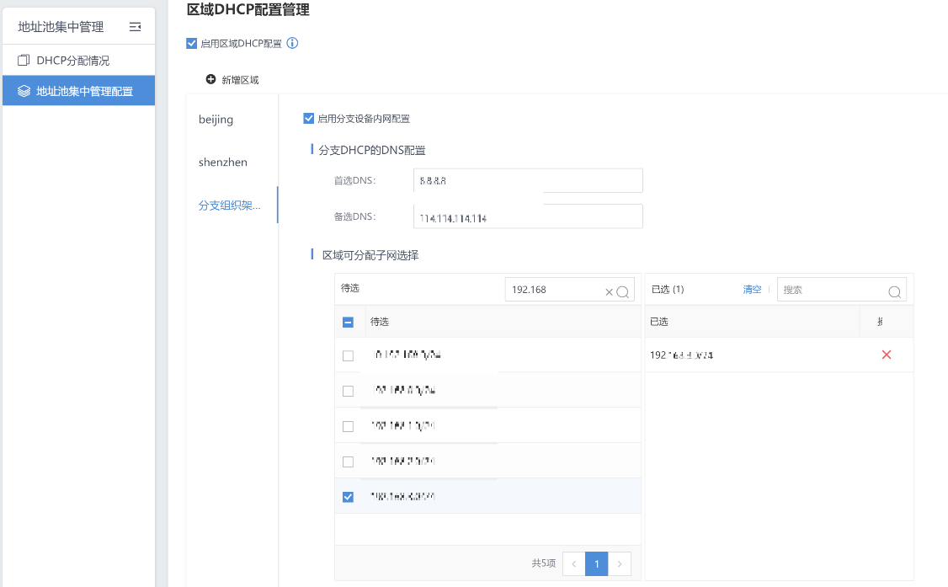This screenshot has width=948, height=587.
Task: Toggle the 启用分支设备内网配置 checkbox
Action: click(x=309, y=119)
